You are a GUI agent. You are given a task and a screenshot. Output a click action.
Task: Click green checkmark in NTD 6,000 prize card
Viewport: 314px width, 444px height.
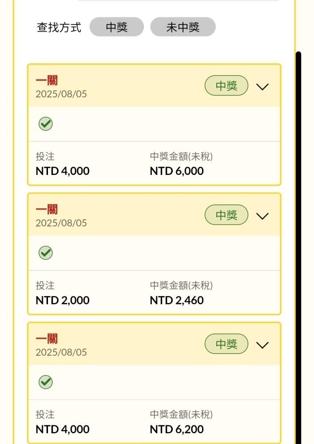(x=45, y=124)
